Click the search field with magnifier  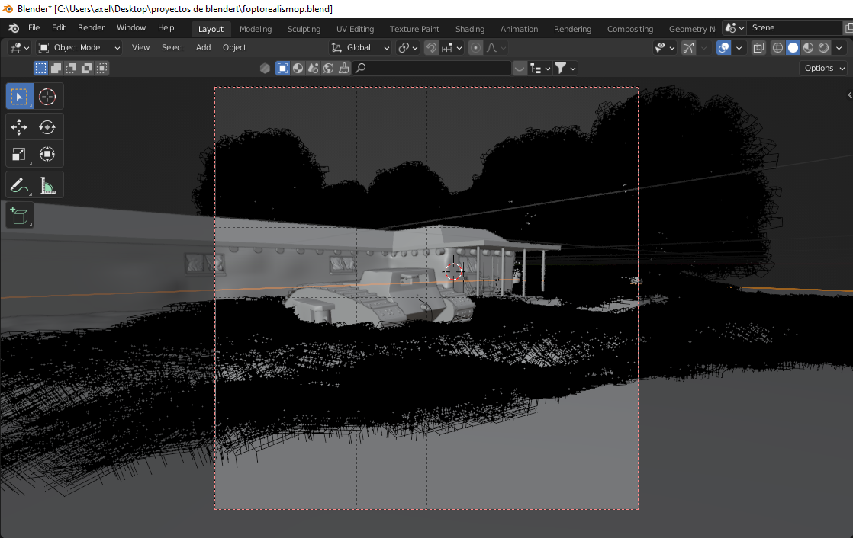click(433, 68)
